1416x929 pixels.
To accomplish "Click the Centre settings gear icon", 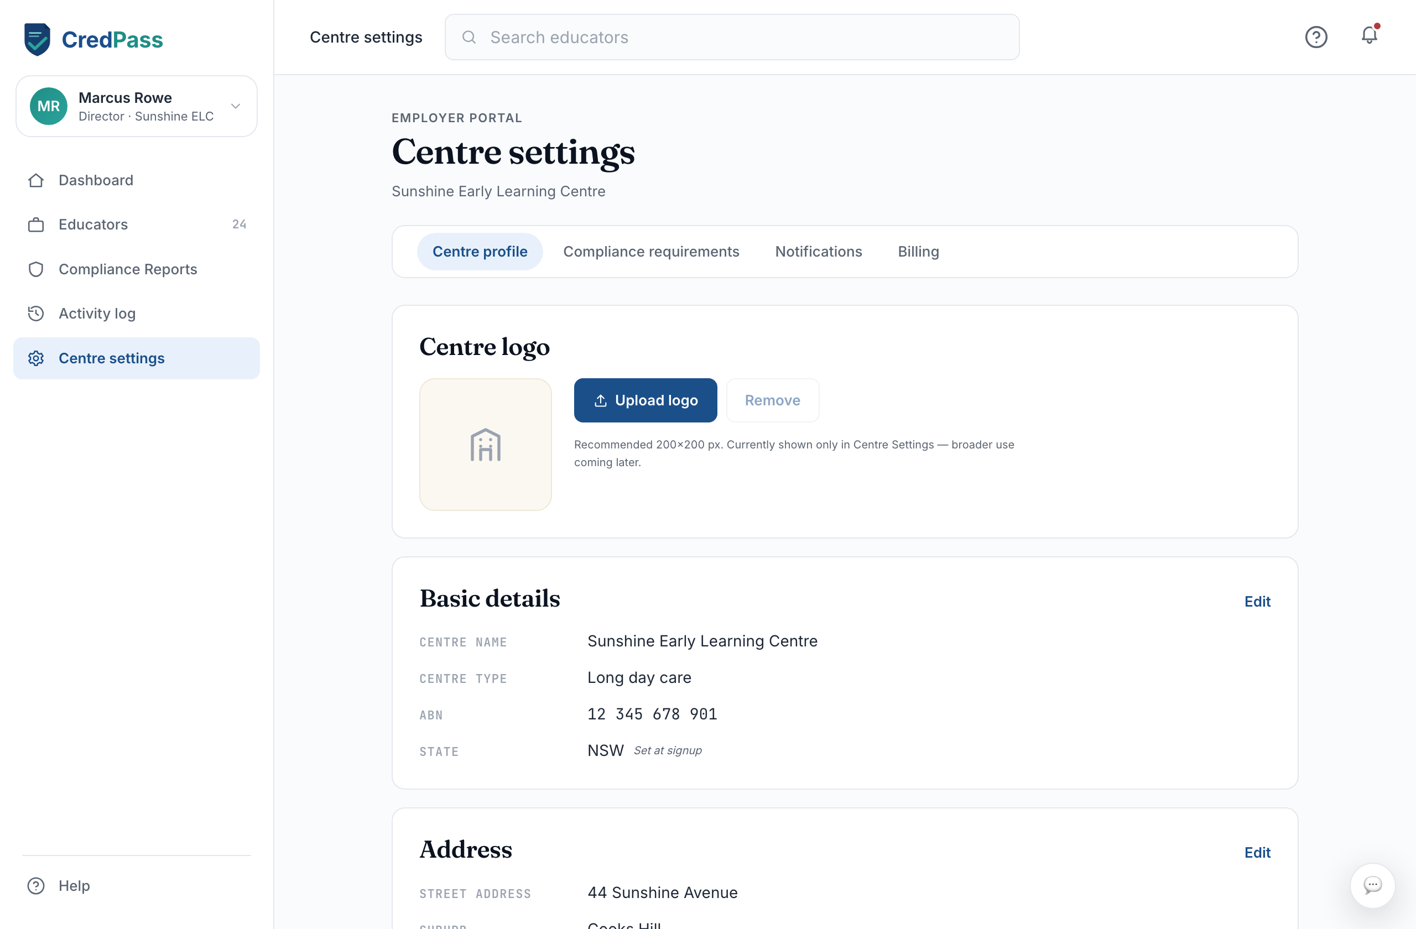I will coord(36,358).
